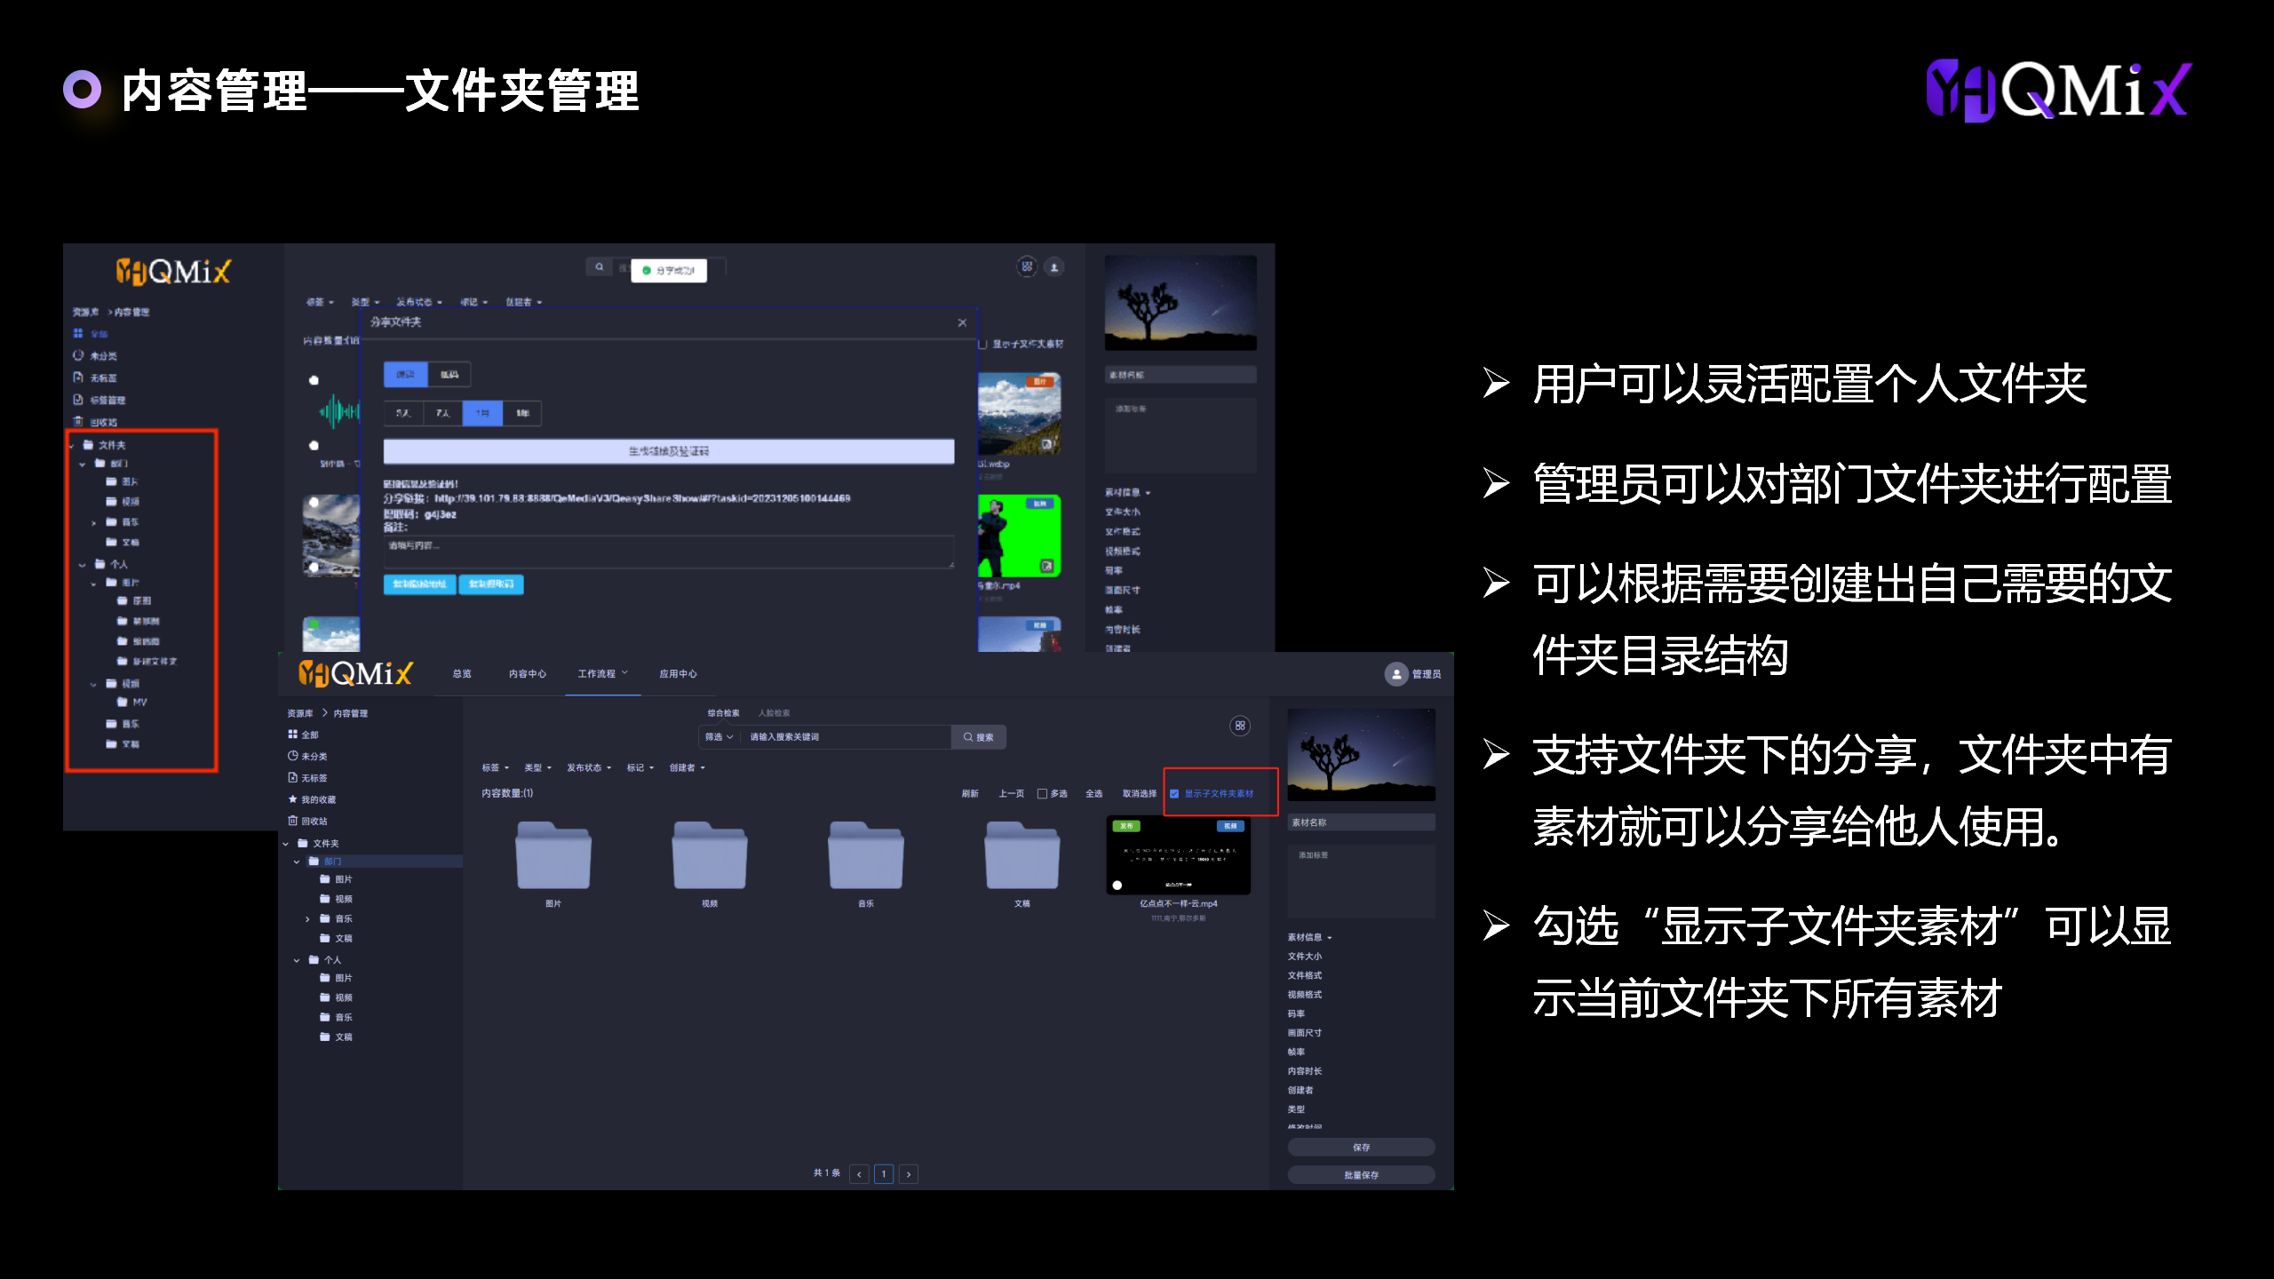2274x1279 pixels.
Task: Enable the 多选 multi-select checkbox
Action: pos(1042,793)
